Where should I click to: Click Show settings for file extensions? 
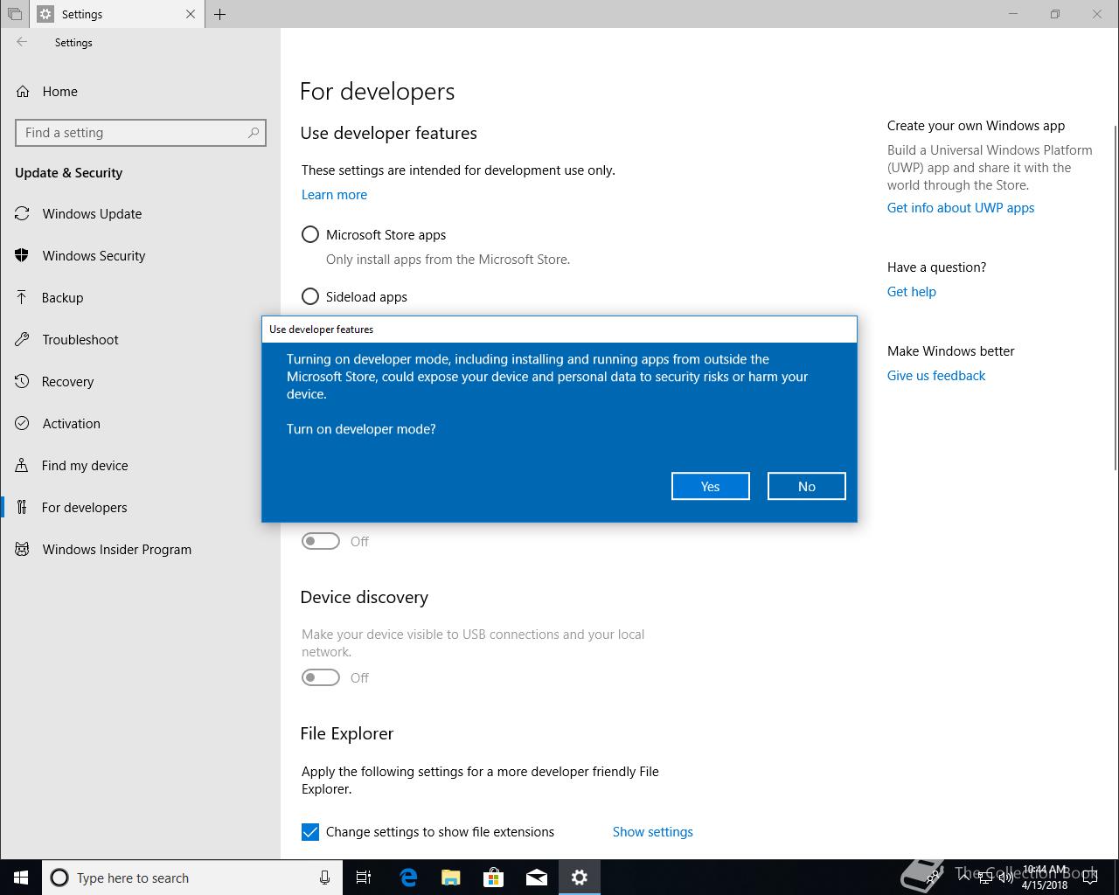point(653,832)
